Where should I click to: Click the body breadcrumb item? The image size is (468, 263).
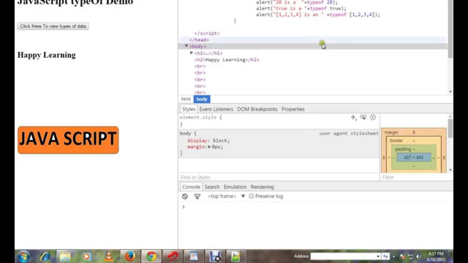[202, 99]
